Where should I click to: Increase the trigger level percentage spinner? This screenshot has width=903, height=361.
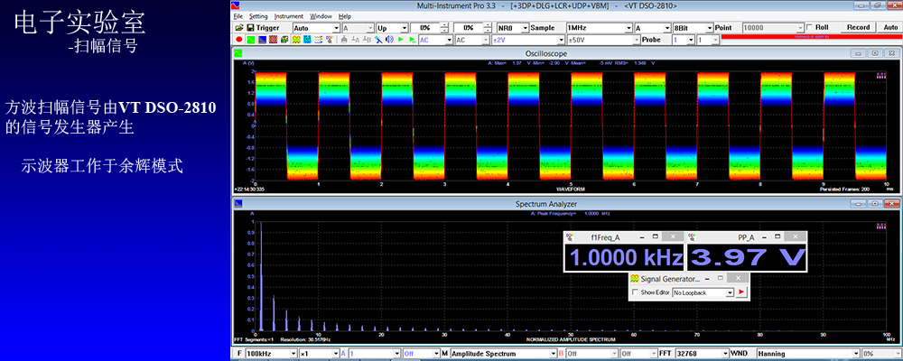(444, 24)
